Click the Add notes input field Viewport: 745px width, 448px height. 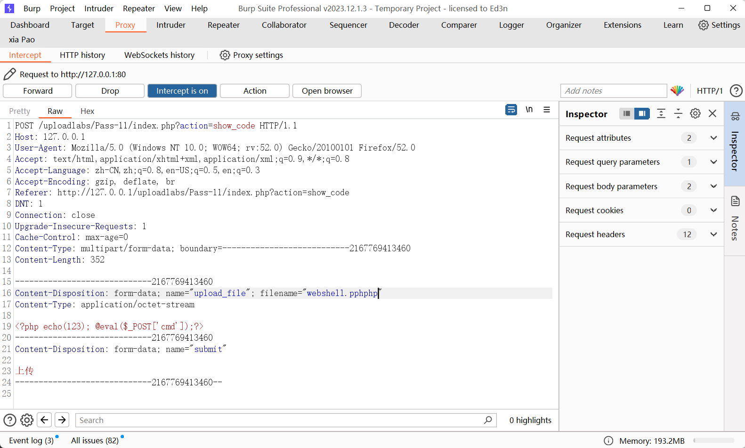[x=614, y=91]
